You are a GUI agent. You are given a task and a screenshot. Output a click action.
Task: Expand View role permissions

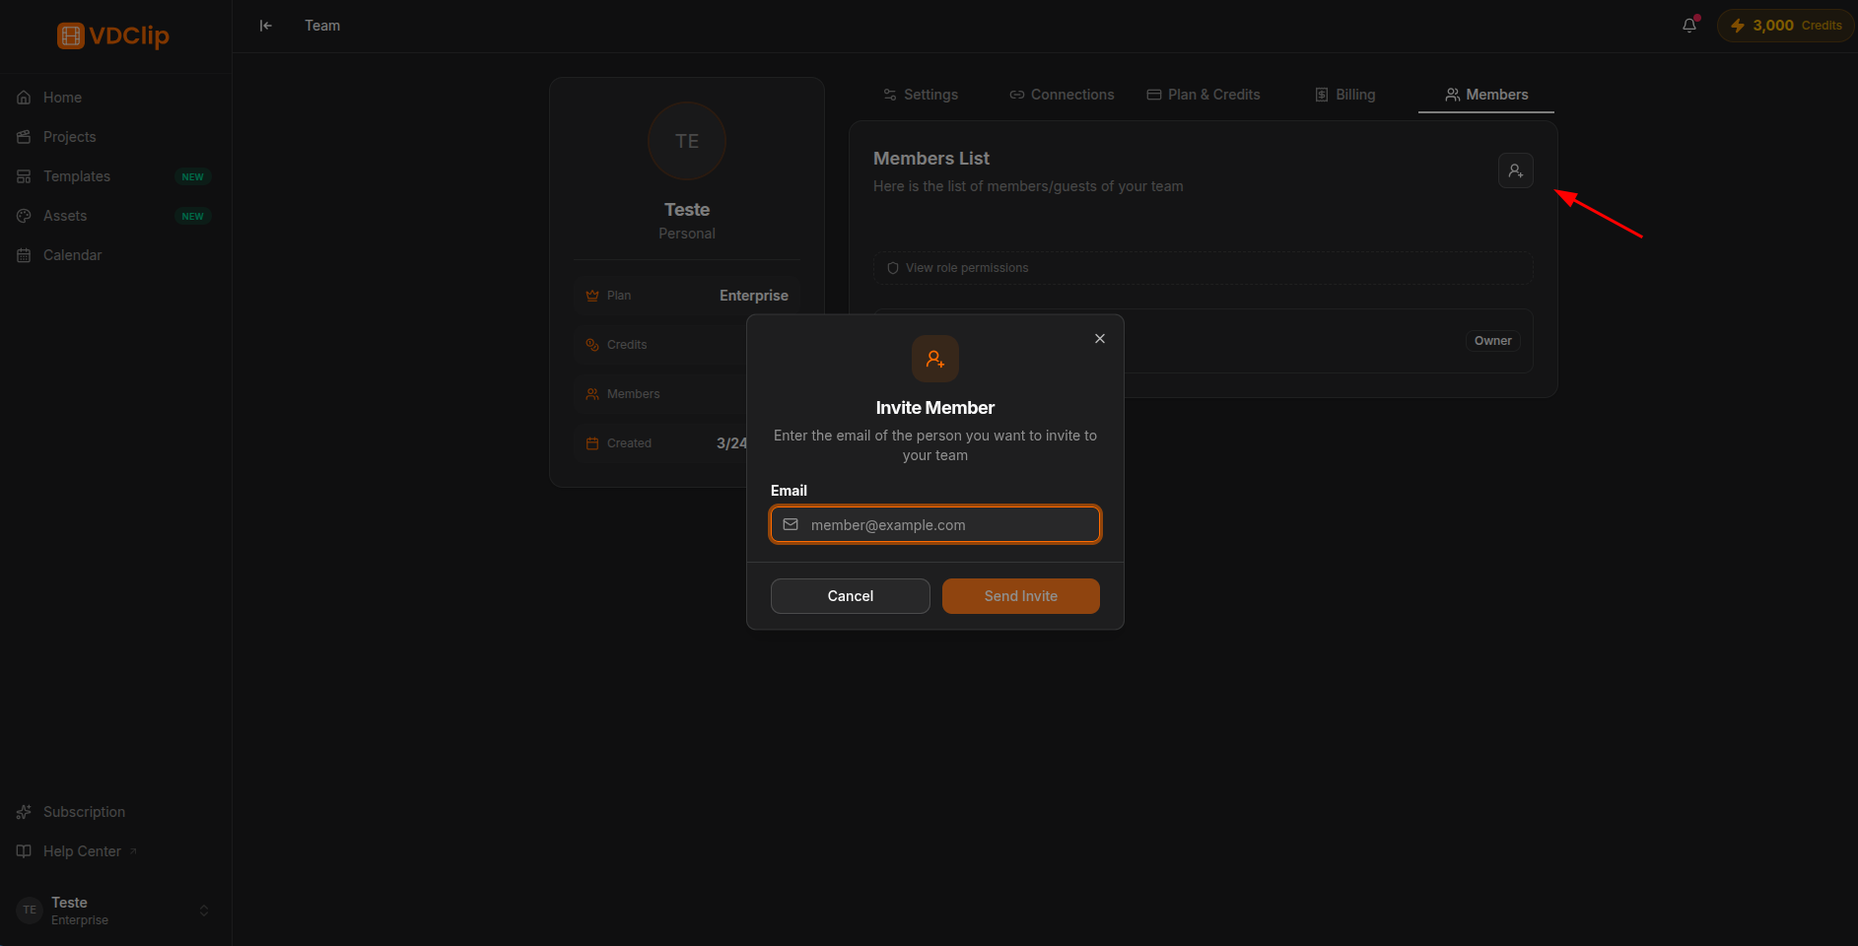tap(1204, 268)
